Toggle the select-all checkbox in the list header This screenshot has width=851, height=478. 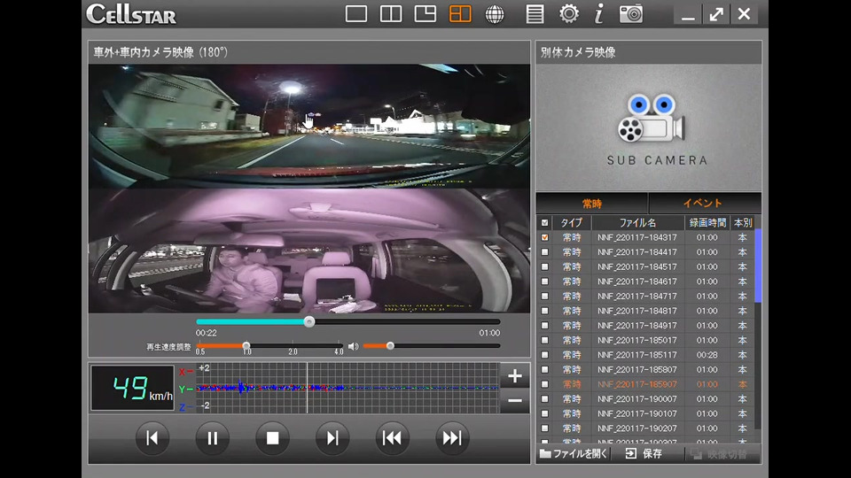pyautogui.click(x=544, y=223)
